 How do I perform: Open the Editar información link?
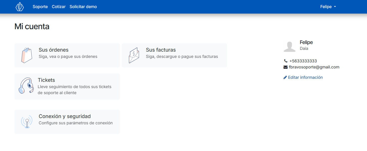[305, 77]
